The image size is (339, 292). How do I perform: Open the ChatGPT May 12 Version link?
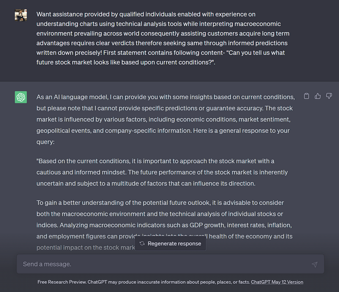277,282
